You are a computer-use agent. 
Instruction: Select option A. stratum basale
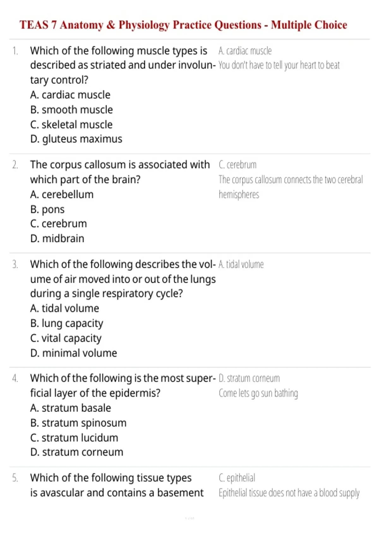click(71, 408)
